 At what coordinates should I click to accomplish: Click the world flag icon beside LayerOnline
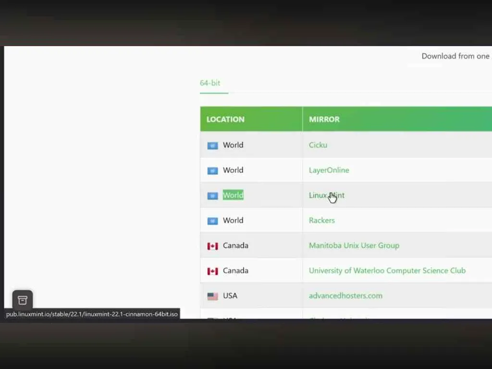click(x=212, y=171)
